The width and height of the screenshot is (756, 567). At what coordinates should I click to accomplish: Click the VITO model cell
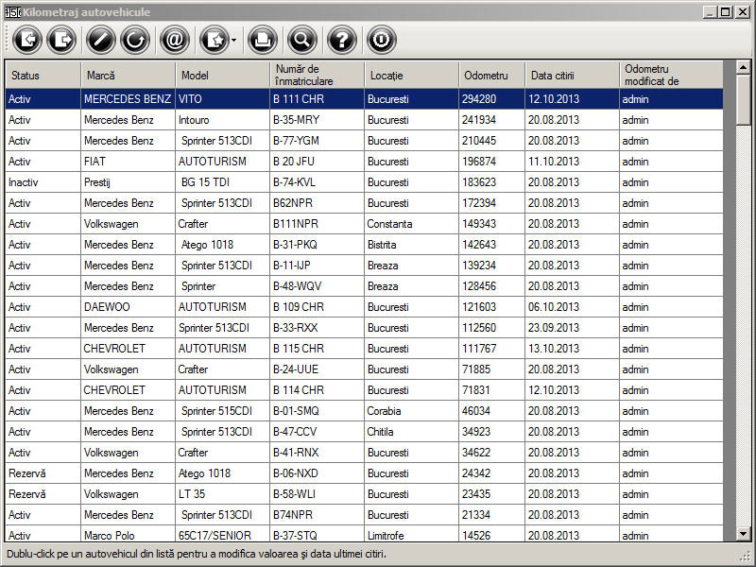222,99
